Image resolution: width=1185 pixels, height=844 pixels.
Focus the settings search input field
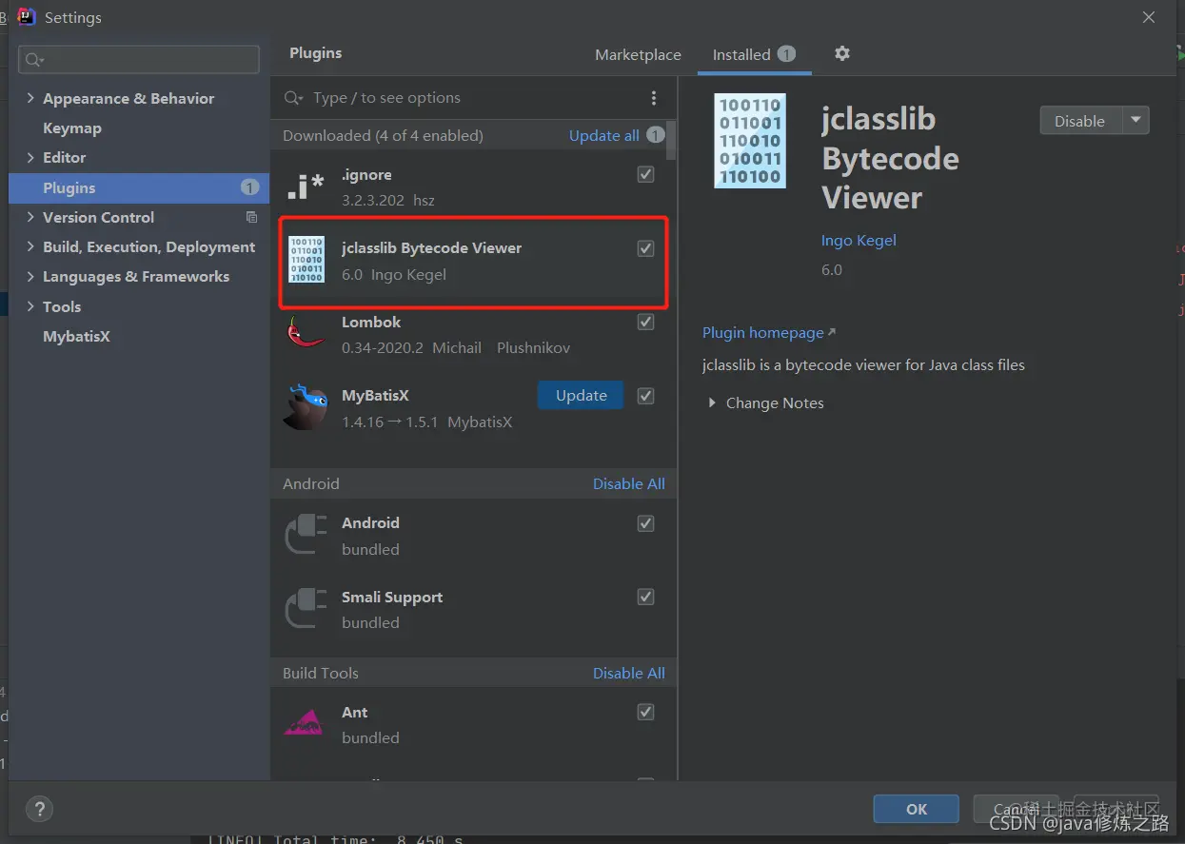click(x=139, y=59)
